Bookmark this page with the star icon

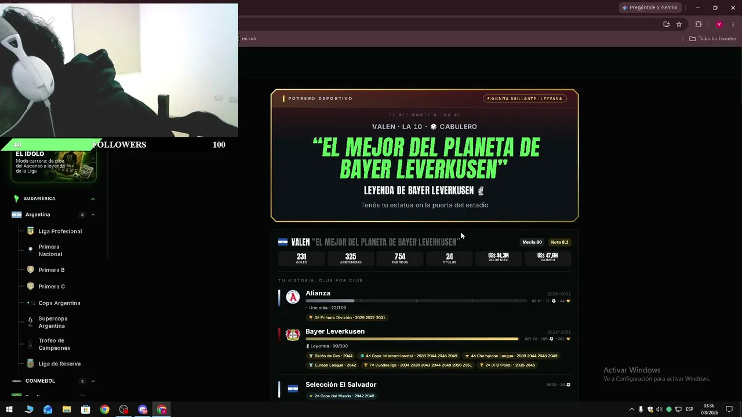coord(679,24)
